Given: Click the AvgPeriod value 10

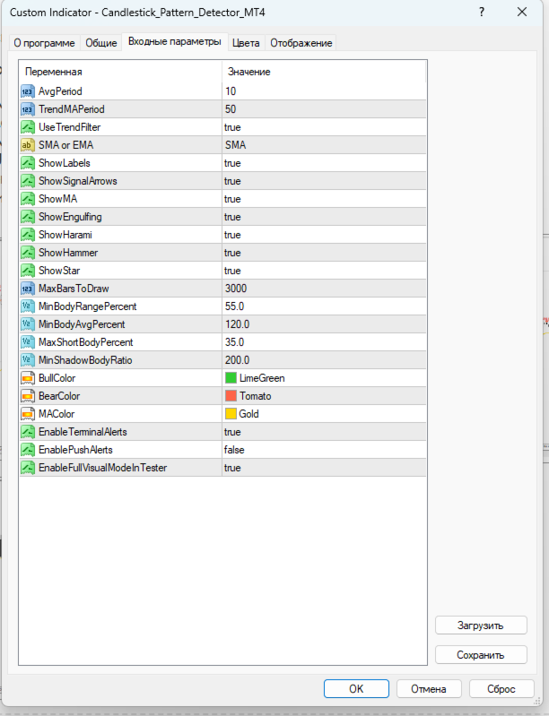Looking at the screenshot, I should click(231, 91).
